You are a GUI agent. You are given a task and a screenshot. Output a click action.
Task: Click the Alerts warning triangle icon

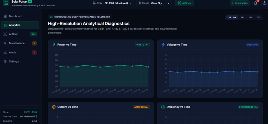click(5, 53)
